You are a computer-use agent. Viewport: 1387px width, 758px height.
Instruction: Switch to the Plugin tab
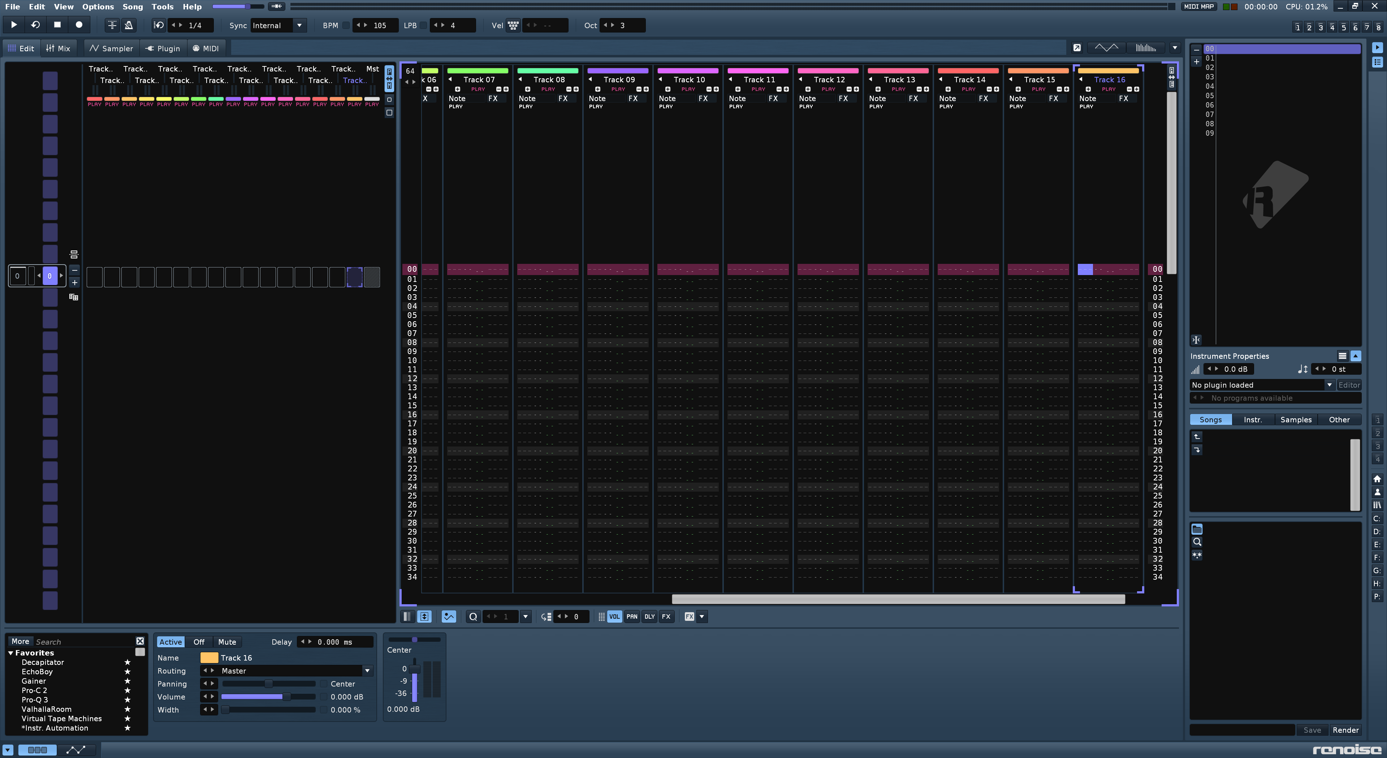(163, 48)
